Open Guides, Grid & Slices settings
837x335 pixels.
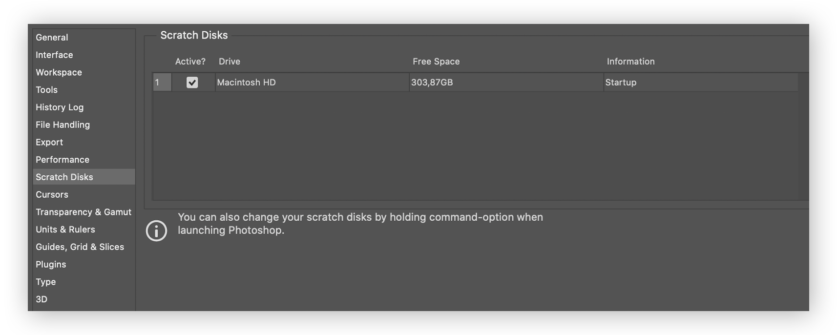point(80,247)
